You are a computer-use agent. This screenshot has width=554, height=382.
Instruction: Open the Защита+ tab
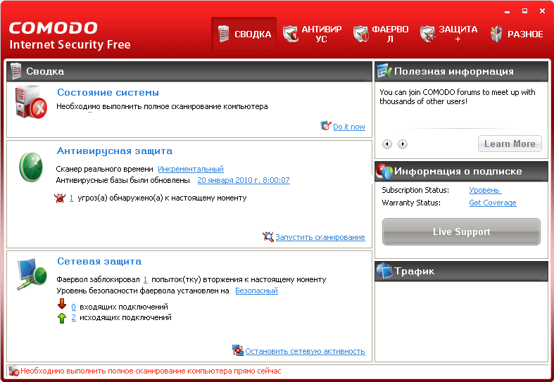tap(449, 34)
